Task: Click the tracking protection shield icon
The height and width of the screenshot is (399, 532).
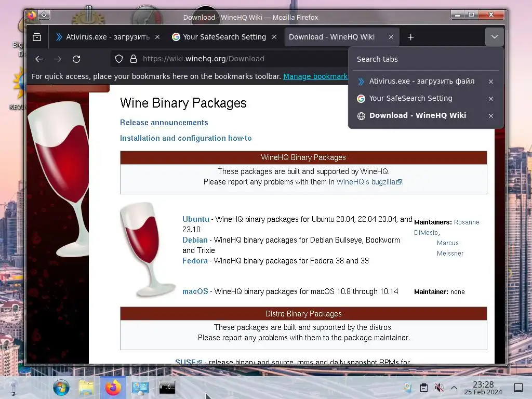Action: (119, 59)
